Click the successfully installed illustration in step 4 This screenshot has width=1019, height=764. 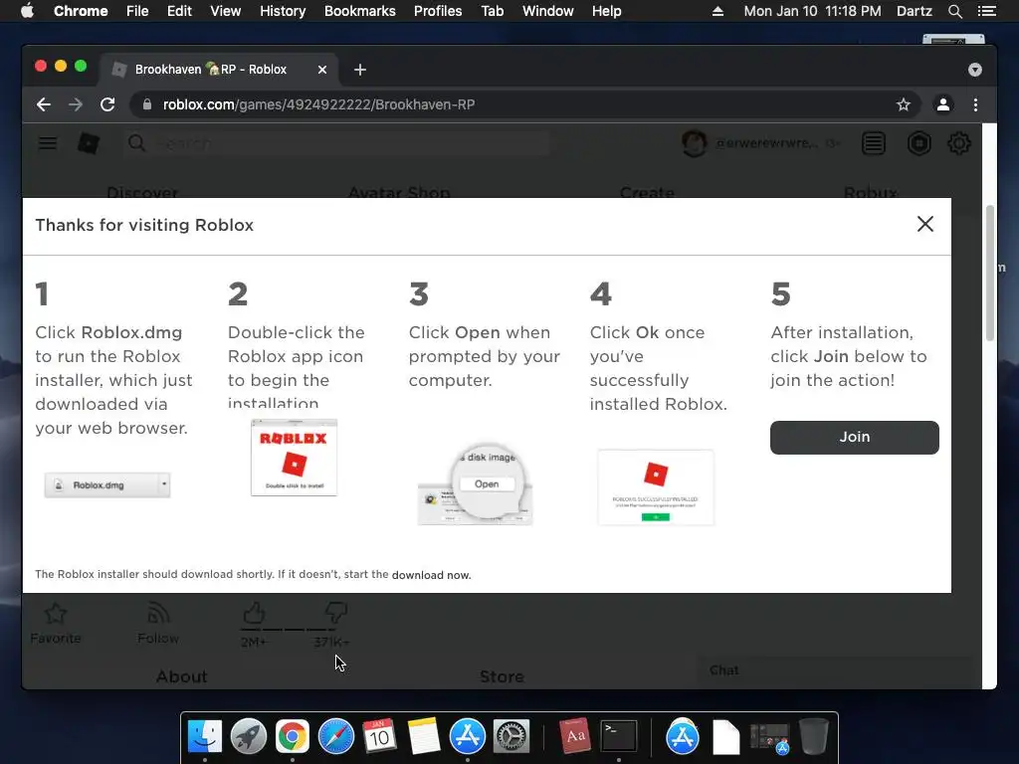656,487
